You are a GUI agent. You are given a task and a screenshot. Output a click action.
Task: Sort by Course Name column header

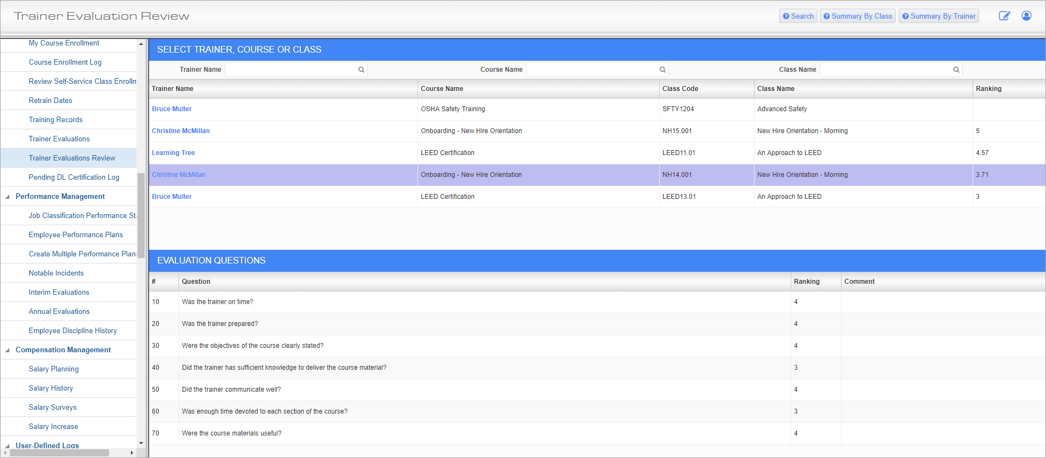539,89
